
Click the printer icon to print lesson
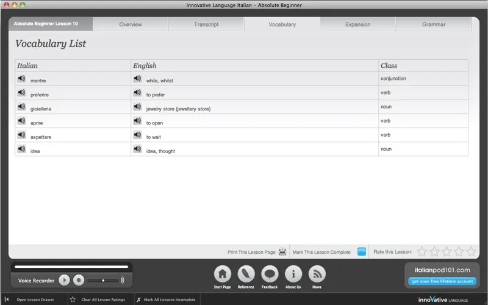282,252
